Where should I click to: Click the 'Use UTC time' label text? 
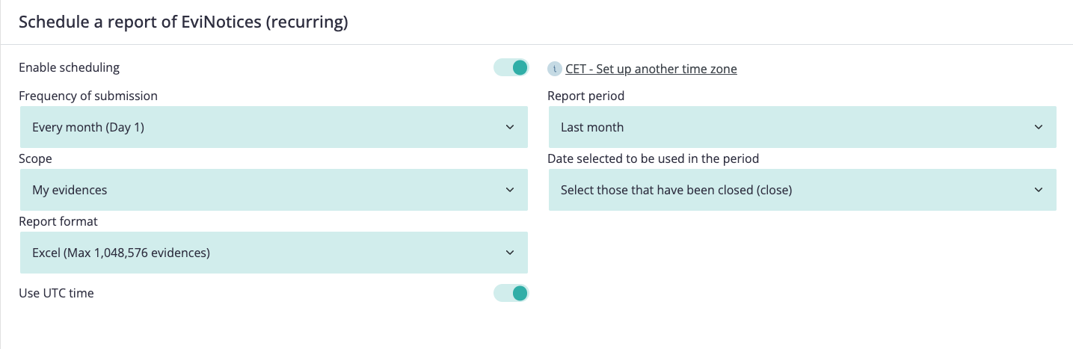(56, 293)
